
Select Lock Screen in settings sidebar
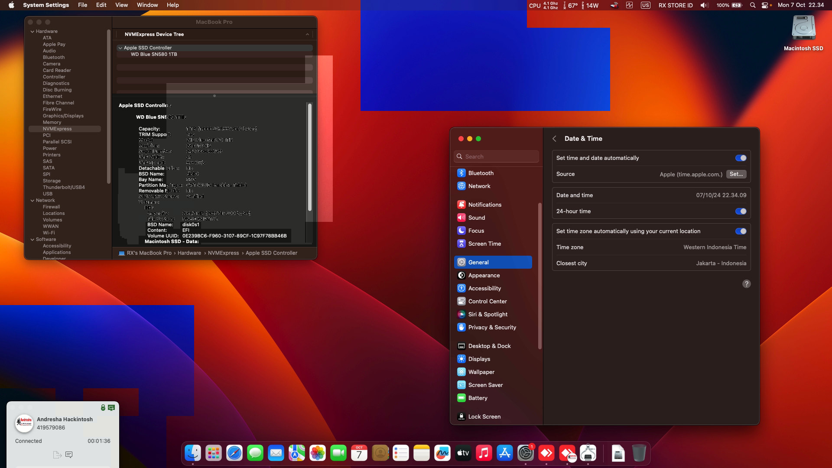click(493, 416)
